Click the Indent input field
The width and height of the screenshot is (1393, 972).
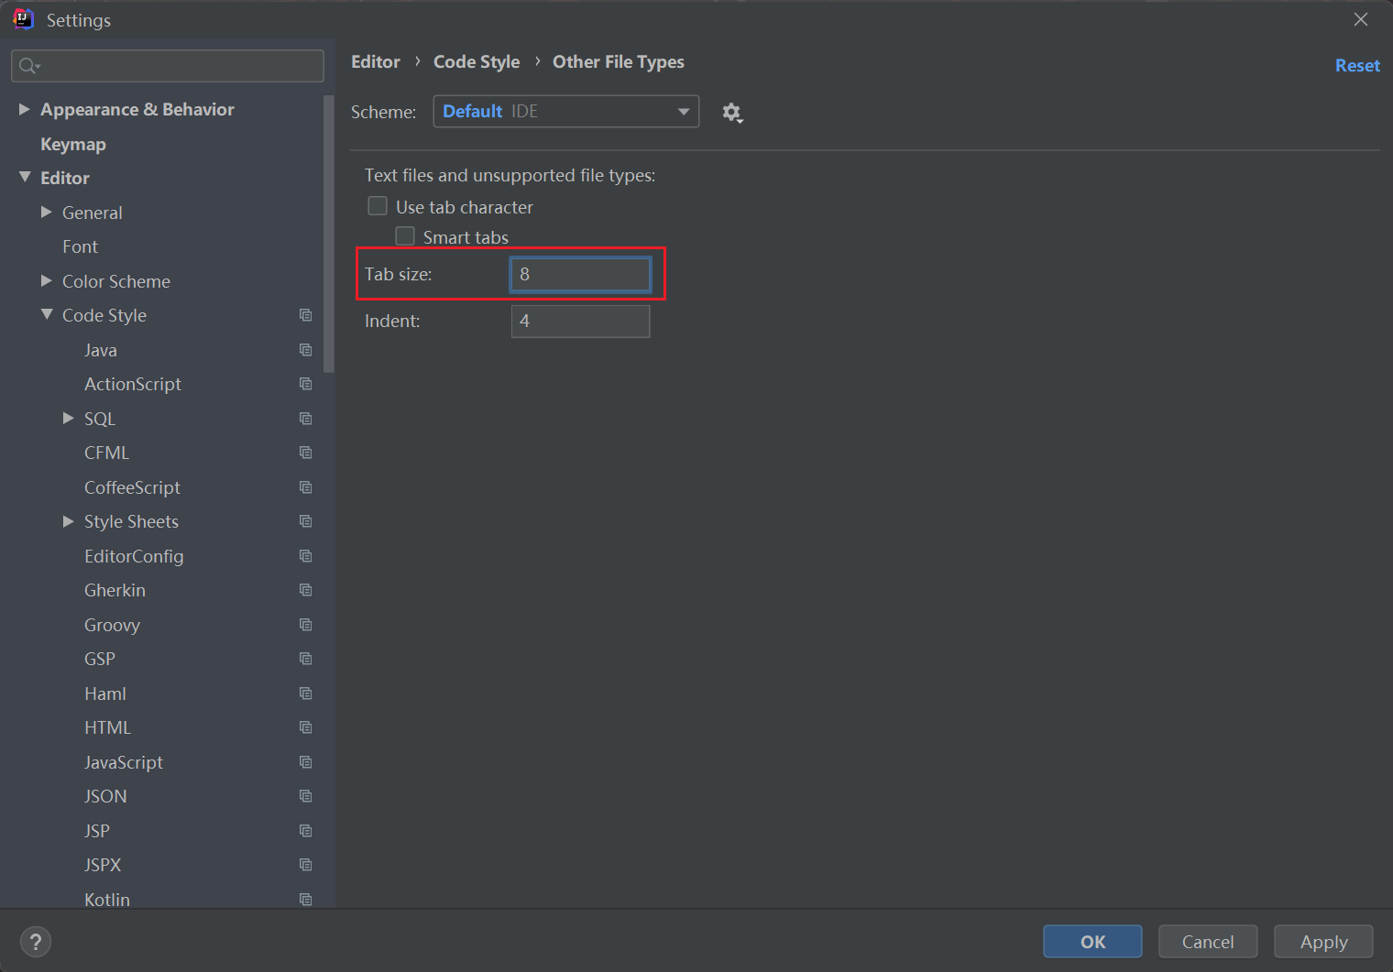tap(580, 321)
